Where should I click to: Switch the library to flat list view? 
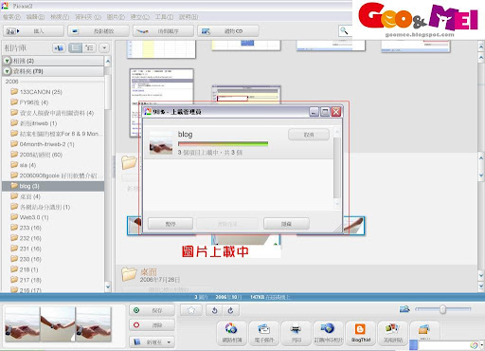coord(76,48)
